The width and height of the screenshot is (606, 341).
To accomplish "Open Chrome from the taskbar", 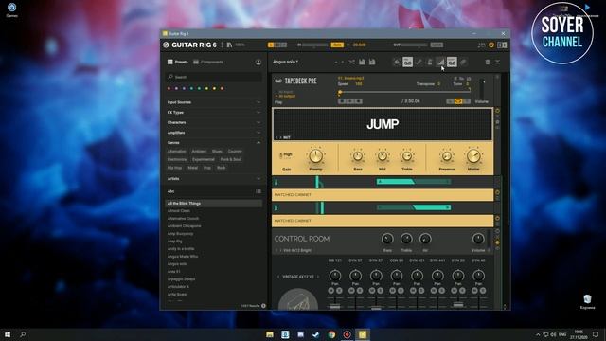I will pos(331,334).
